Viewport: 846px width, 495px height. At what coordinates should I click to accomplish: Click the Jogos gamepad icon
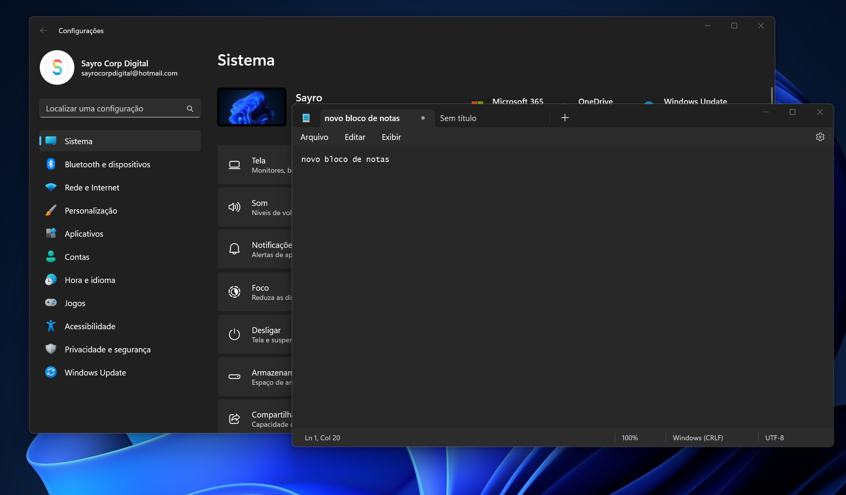(51, 303)
